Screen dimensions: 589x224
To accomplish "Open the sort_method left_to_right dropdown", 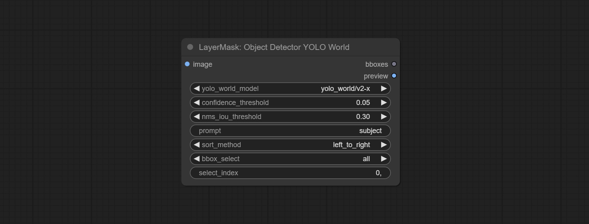I will pyautogui.click(x=351, y=145).
